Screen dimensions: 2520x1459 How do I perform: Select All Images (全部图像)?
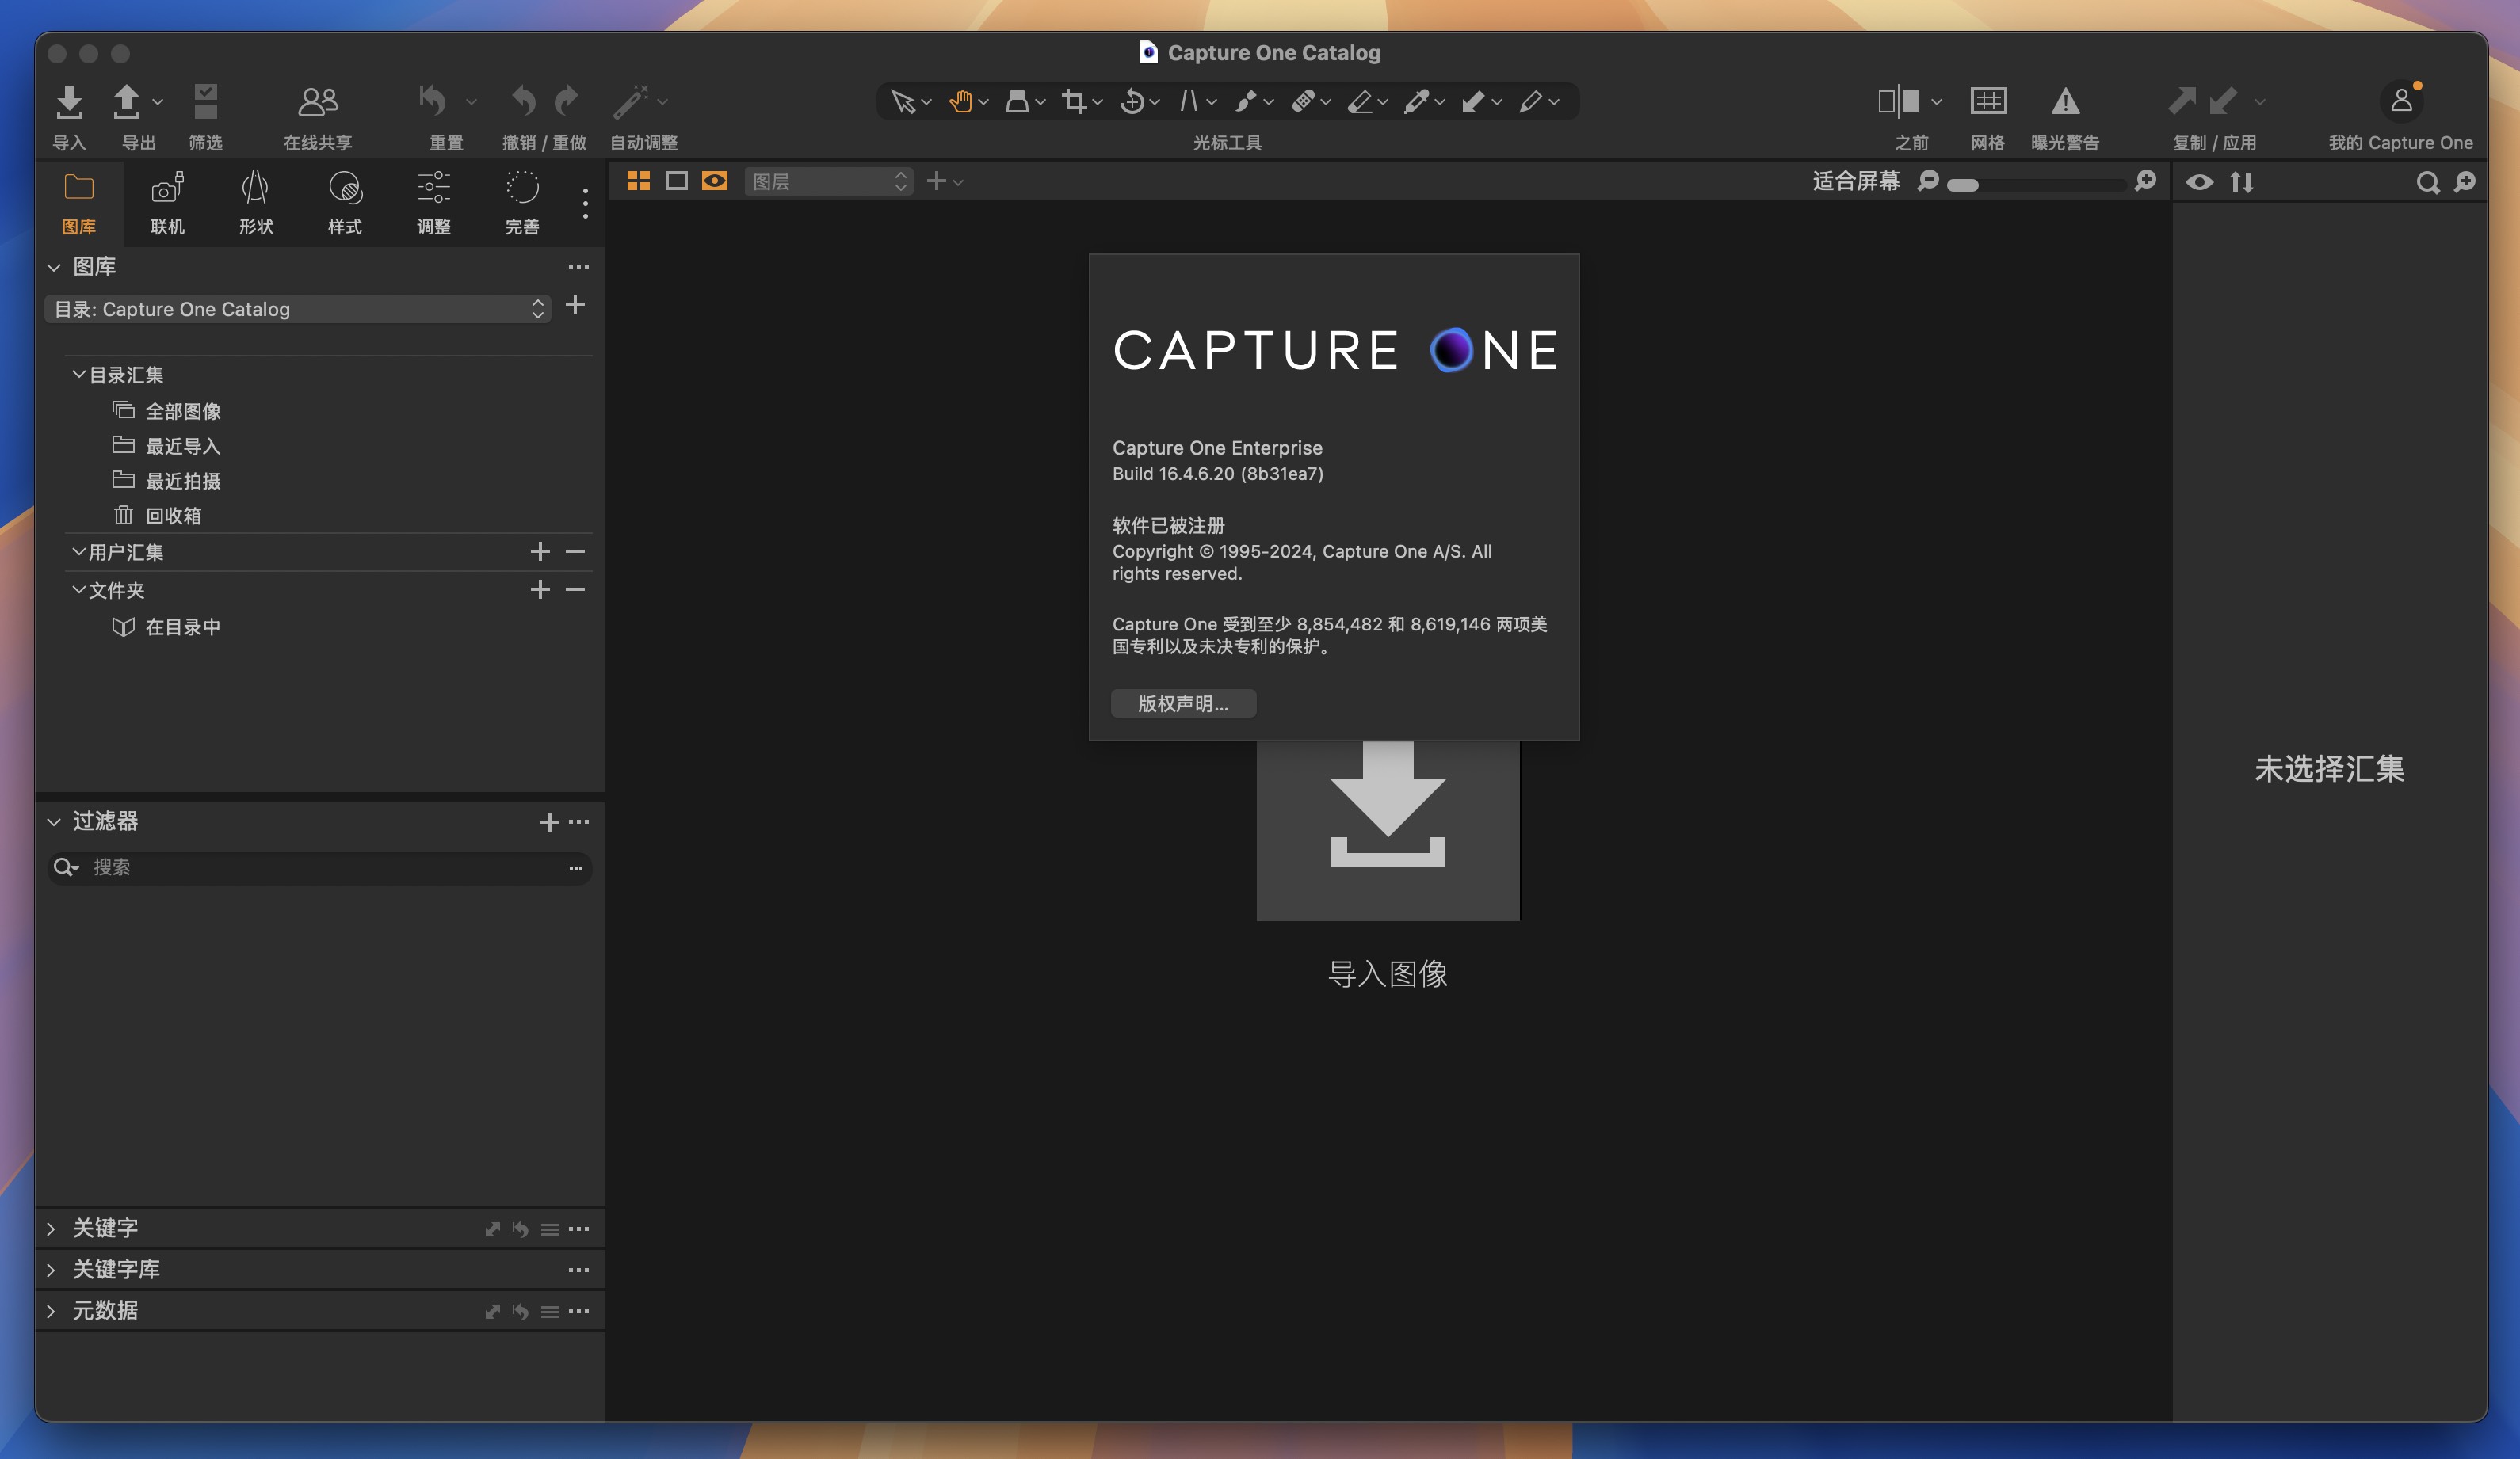coord(183,411)
